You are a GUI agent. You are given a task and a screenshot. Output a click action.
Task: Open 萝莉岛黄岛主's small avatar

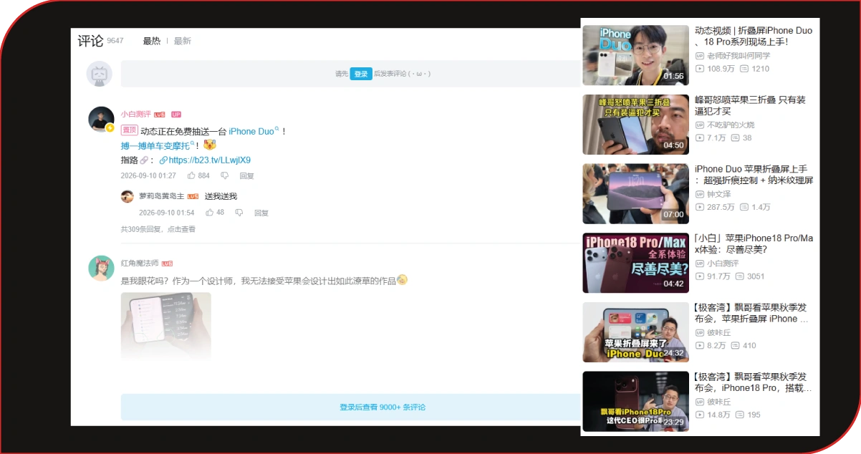pos(128,196)
